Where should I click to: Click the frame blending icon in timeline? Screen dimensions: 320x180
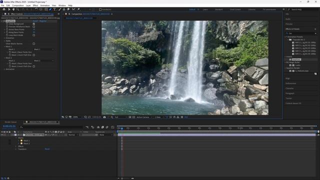pos(102,127)
